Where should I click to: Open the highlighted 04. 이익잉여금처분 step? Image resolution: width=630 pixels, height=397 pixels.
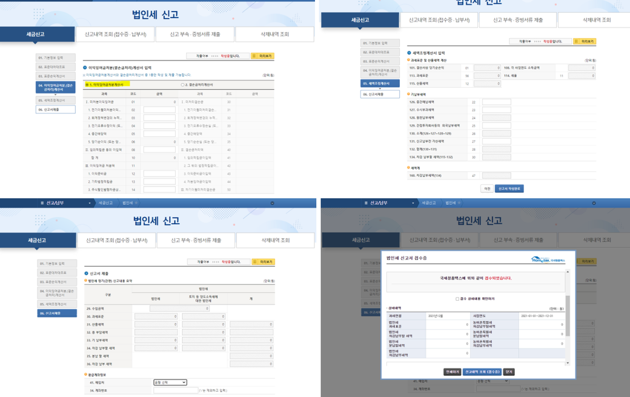[56, 87]
